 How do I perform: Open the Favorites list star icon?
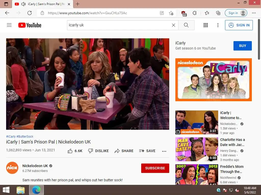point(207,13)
